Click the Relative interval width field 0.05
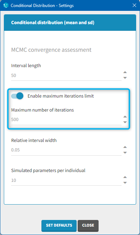This screenshot has height=235, width=140. pyautogui.click(x=66, y=150)
